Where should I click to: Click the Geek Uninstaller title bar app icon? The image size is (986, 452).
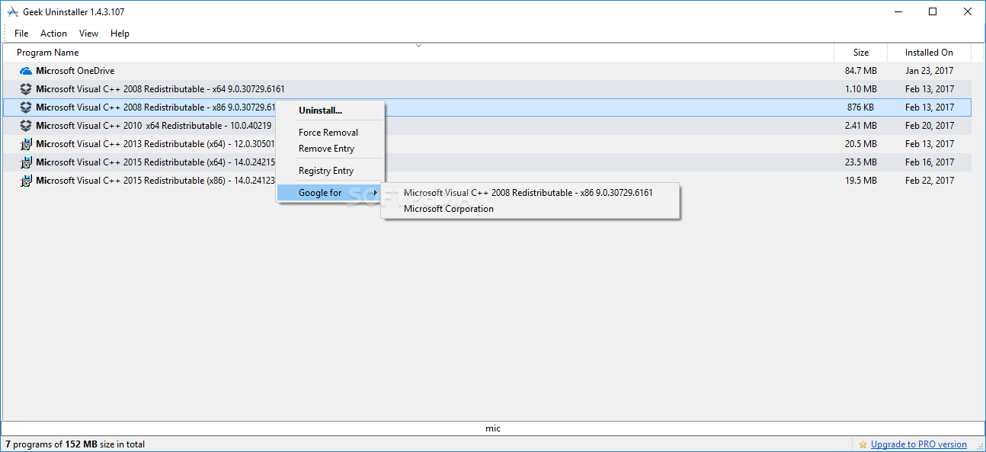point(12,11)
